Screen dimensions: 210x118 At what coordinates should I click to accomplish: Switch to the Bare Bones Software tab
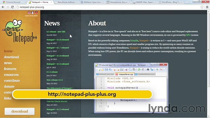(66, 2)
